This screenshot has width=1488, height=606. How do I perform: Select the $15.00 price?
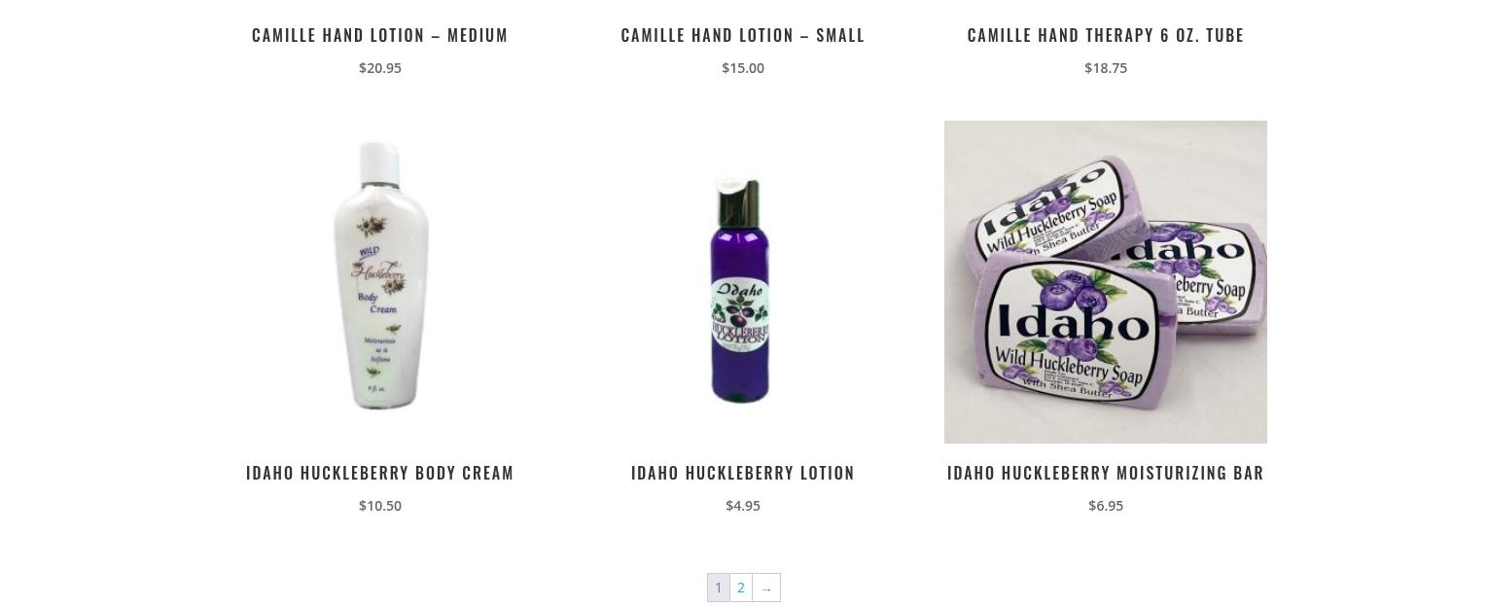[743, 68]
